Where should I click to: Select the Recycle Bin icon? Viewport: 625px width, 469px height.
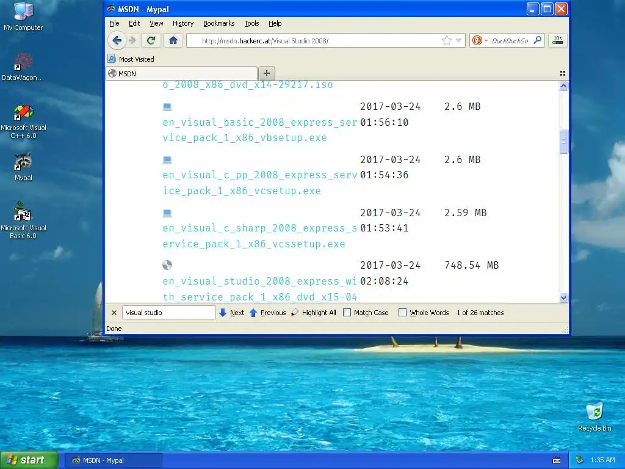(594, 416)
